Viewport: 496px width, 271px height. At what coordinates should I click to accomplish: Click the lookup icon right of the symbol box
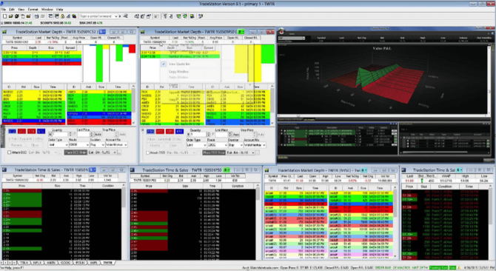click(x=125, y=16)
